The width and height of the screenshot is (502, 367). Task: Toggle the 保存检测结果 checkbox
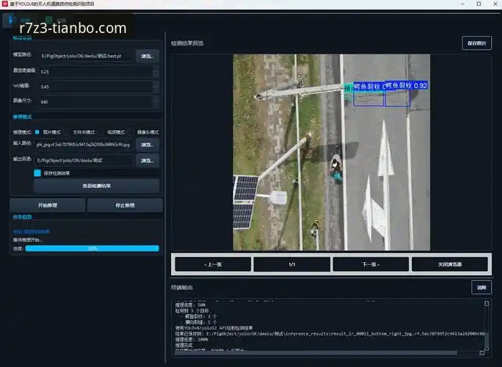(37, 173)
